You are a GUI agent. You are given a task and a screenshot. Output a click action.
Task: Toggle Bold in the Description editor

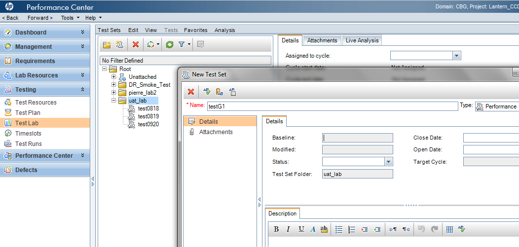coord(276,229)
